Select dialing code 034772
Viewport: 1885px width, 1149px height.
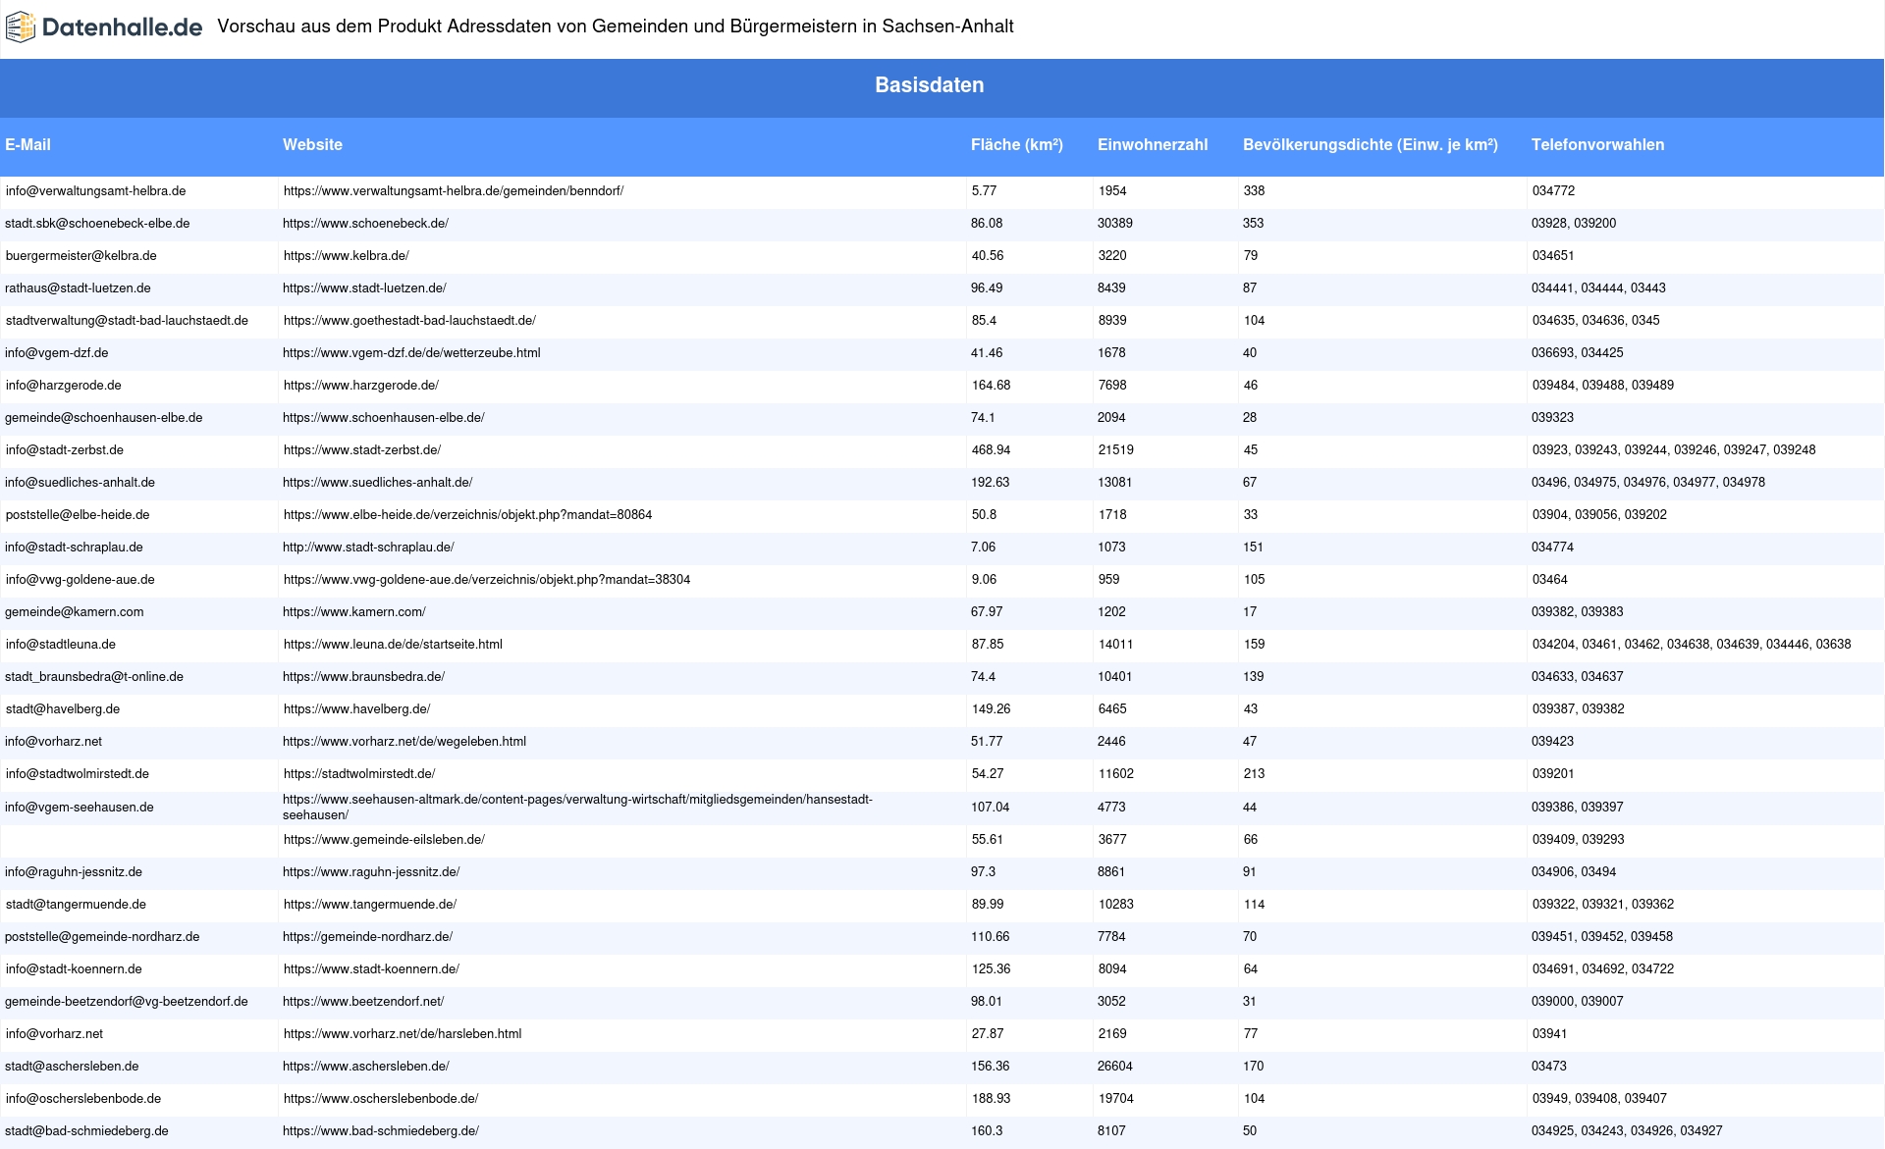coord(1553,191)
